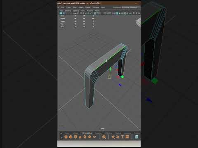Open the Mesh menu
Screen dimensions: 198x148
[103, 7]
